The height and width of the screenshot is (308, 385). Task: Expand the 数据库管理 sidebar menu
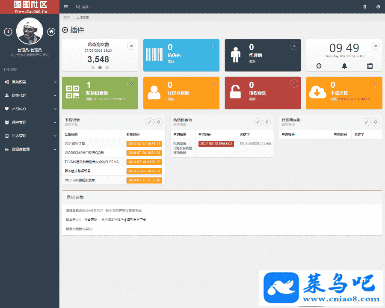click(30, 149)
